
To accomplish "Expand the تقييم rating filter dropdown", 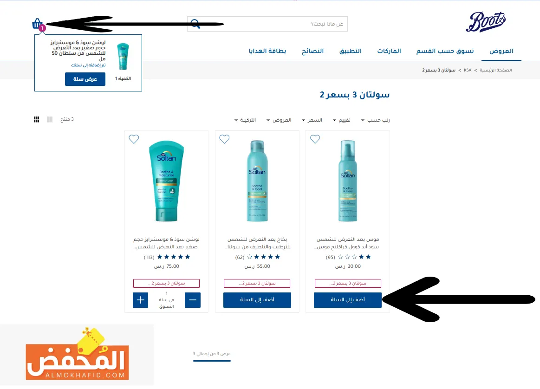I will click(x=342, y=120).
